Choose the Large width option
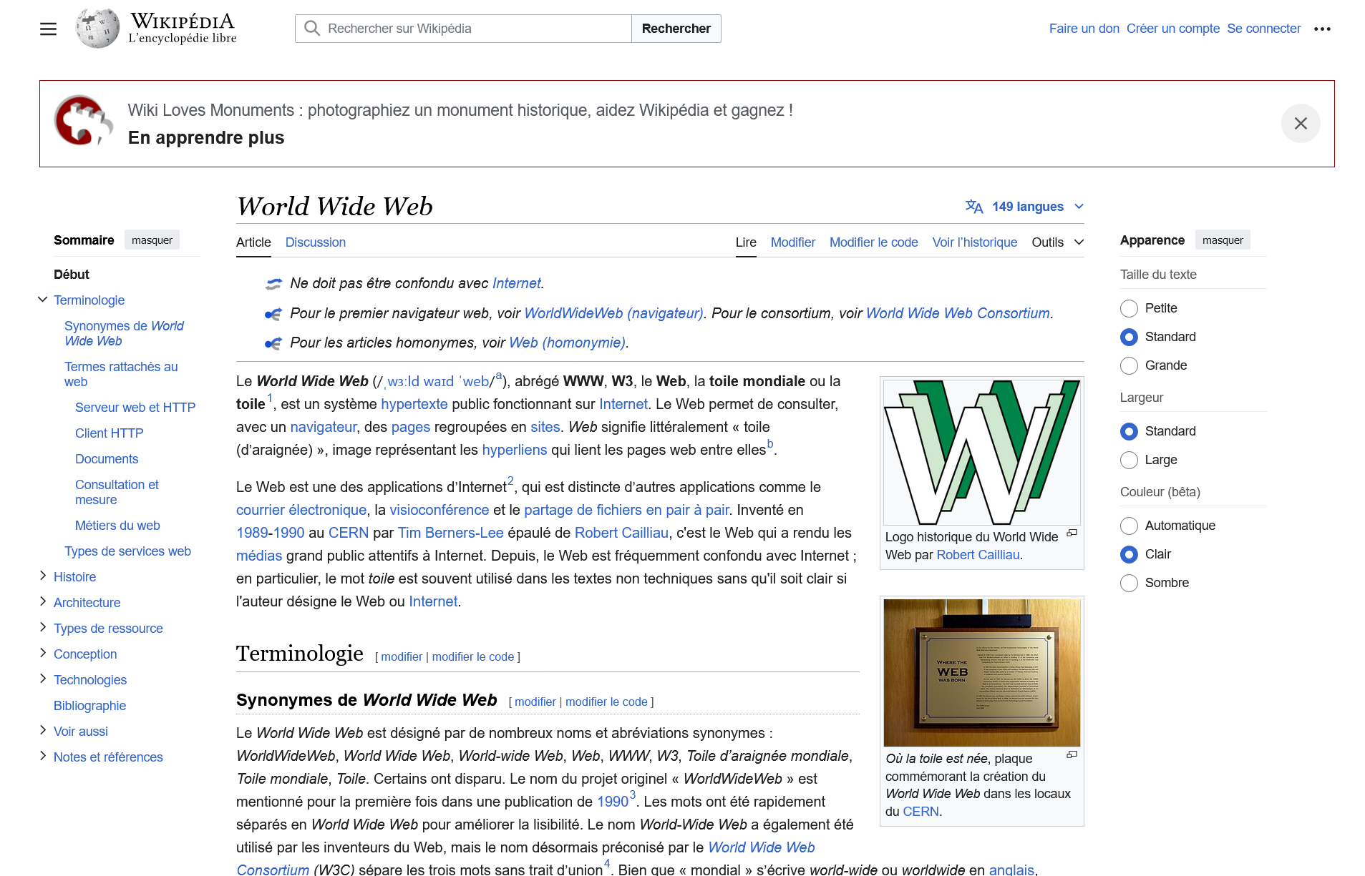Image resolution: width=1365 pixels, height=876 pixels. tap(1129, 460)
